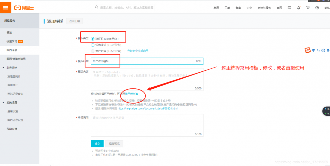Open the help.aliyun.com document link
330x166 pixels.
148,109
